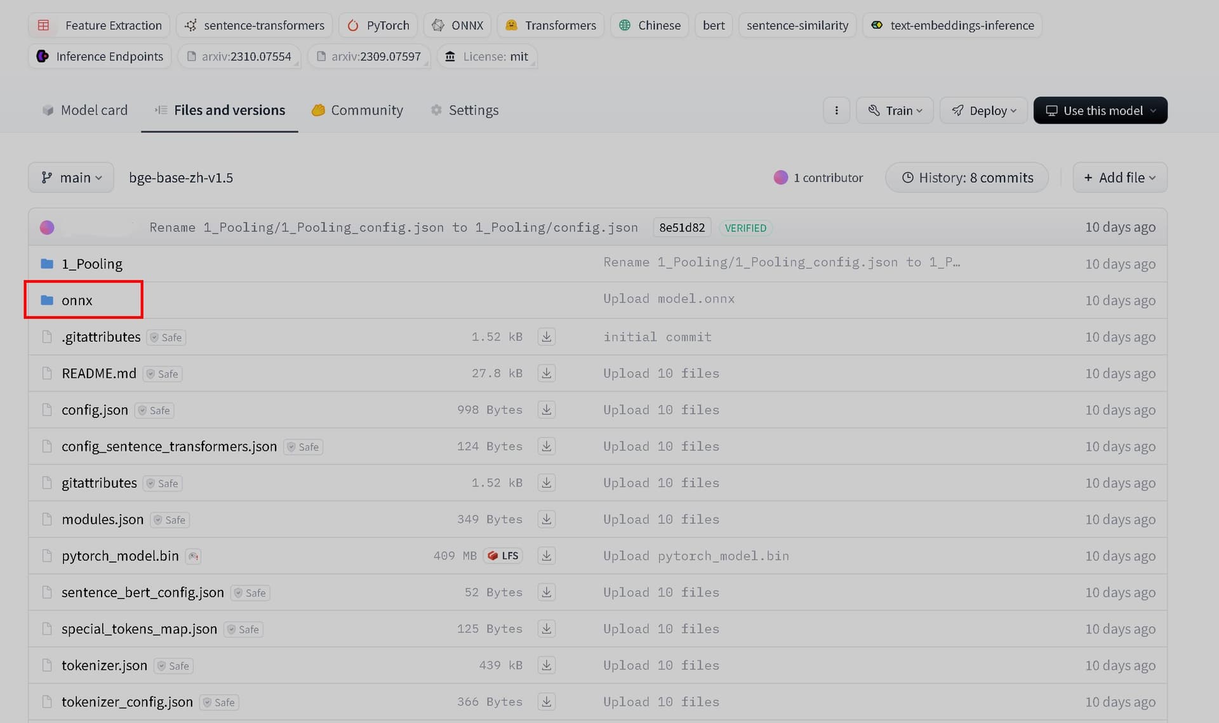Open the 1_Pooling folder name

(x=92, y=264)
